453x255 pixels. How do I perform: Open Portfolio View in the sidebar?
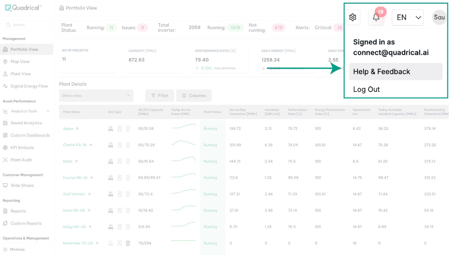[x=27, y=49]
